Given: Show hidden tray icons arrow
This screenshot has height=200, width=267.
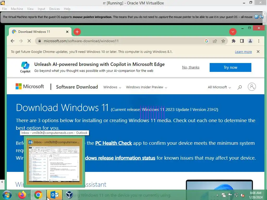Looking at the screenshot, I should 217,195.
